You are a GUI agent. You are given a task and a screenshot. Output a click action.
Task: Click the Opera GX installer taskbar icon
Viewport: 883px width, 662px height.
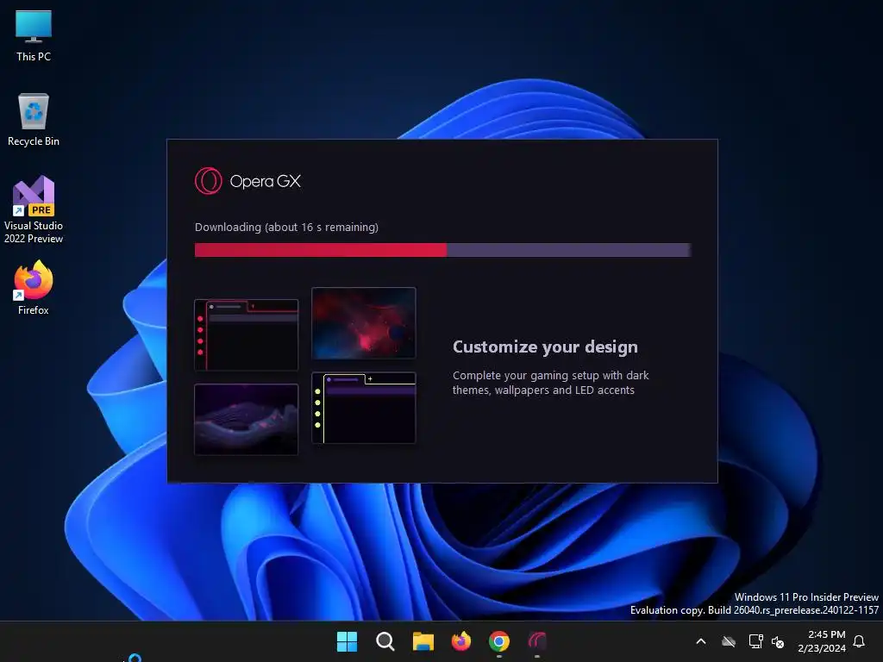click(x=537, y=641)
